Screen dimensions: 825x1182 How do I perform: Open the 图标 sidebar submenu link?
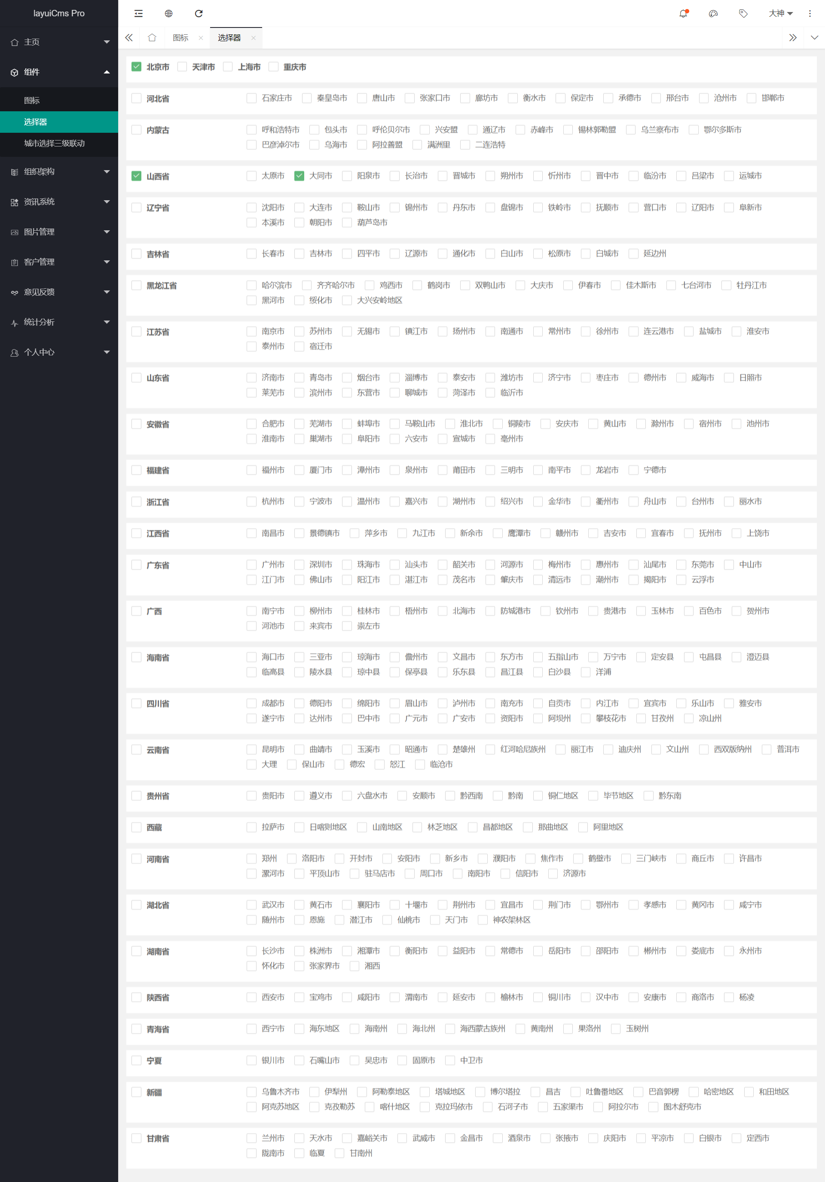pyautogui.click(x=32, y=101)
